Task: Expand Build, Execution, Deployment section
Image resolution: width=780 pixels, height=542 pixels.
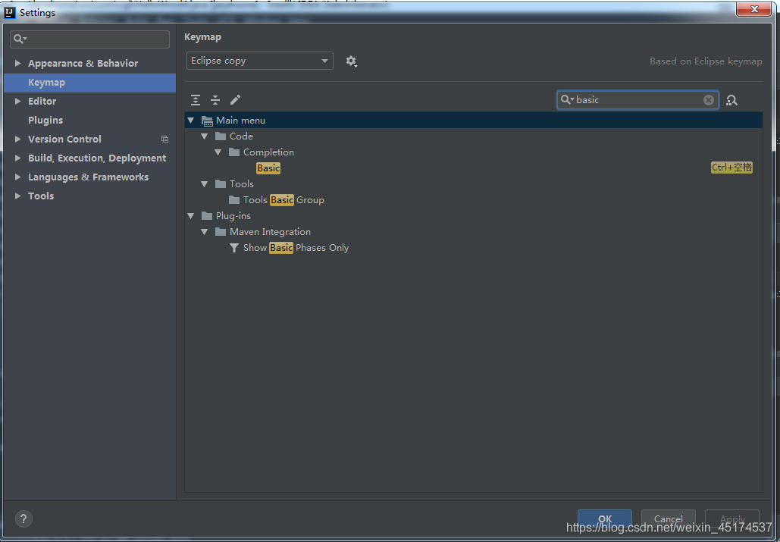Action: (x=18, y=158)
